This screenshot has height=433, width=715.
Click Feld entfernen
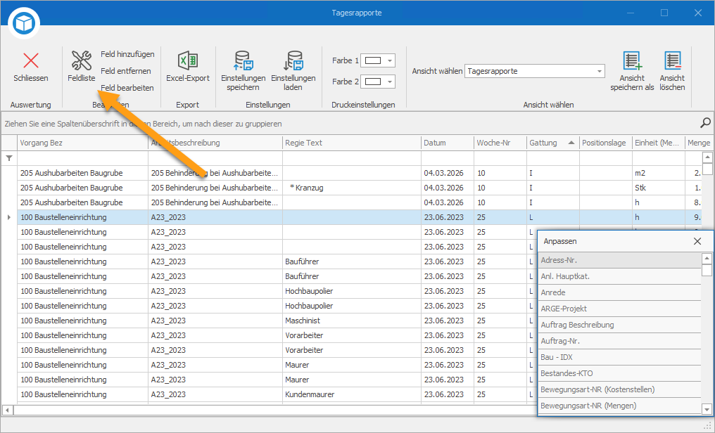tap(125, 71)
